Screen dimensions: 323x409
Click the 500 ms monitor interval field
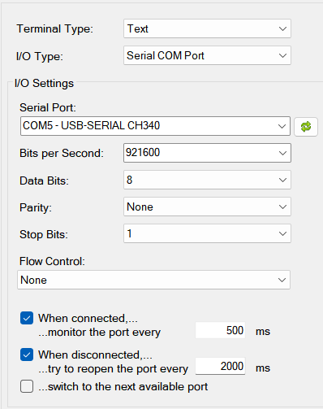[x=220, y=330]
